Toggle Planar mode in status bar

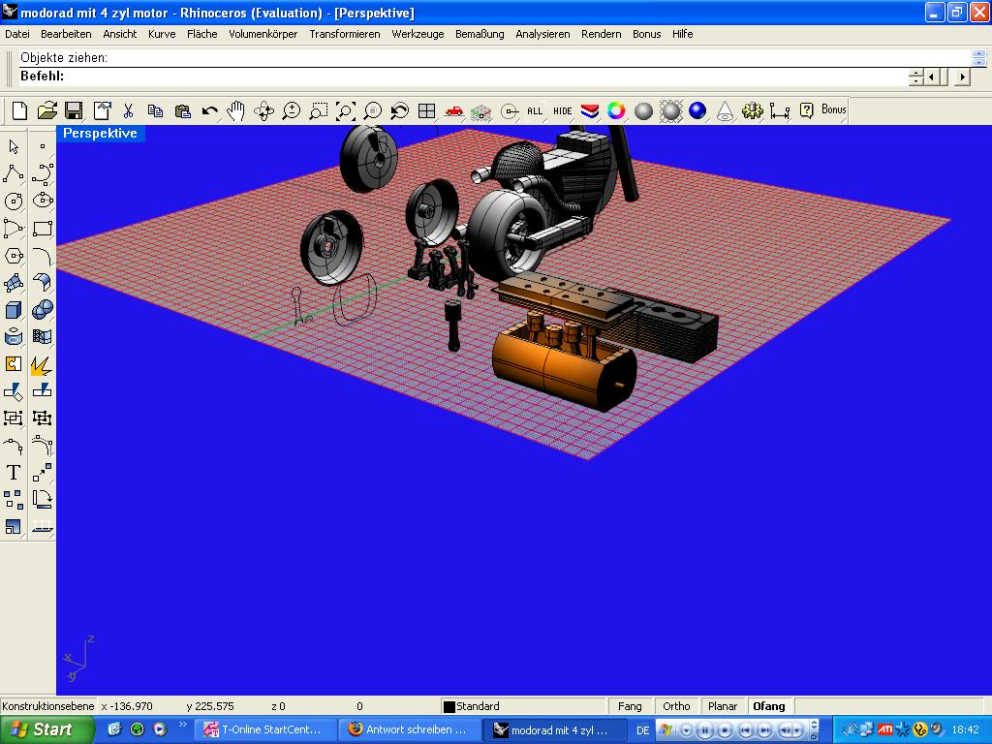tap(723, 706)
